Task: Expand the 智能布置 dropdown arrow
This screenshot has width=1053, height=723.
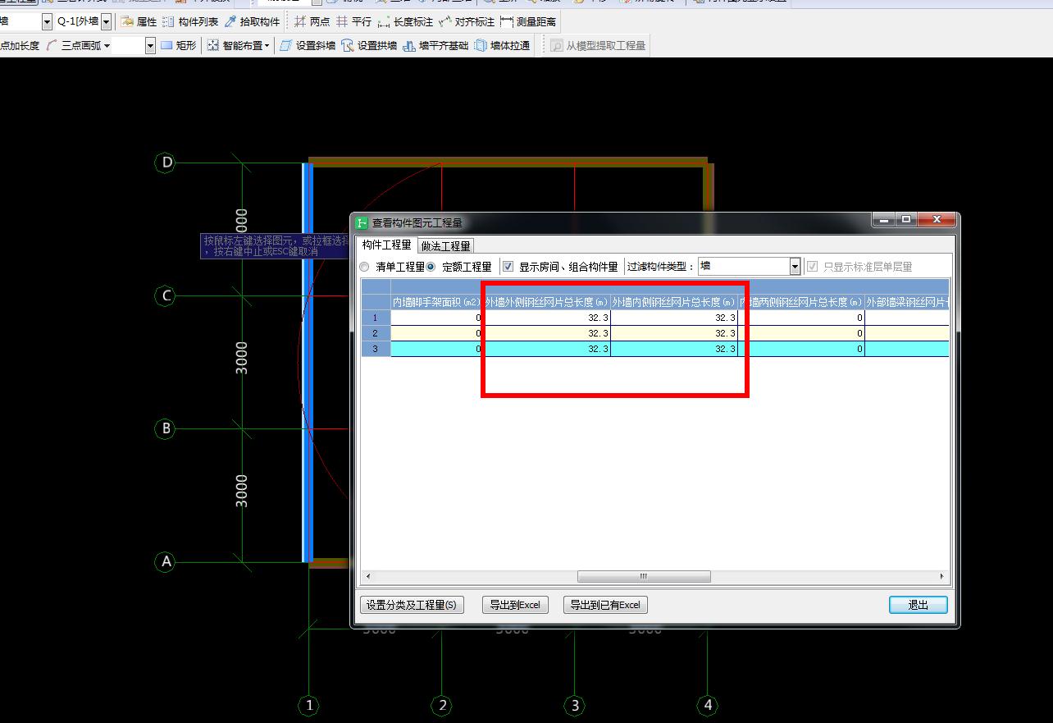Action: pyautogui.click(x=267, y=46)
